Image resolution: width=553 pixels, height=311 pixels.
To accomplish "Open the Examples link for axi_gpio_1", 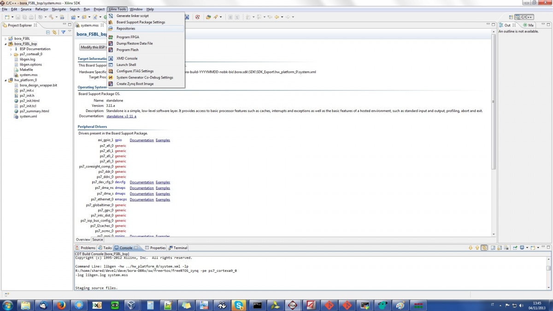I will click(x=163, y=140).
